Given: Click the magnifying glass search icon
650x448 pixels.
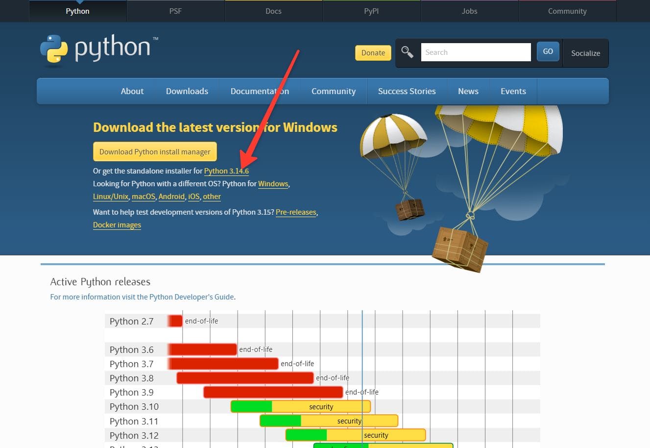Looking at the screenshot, I should [x=408, y=52].
